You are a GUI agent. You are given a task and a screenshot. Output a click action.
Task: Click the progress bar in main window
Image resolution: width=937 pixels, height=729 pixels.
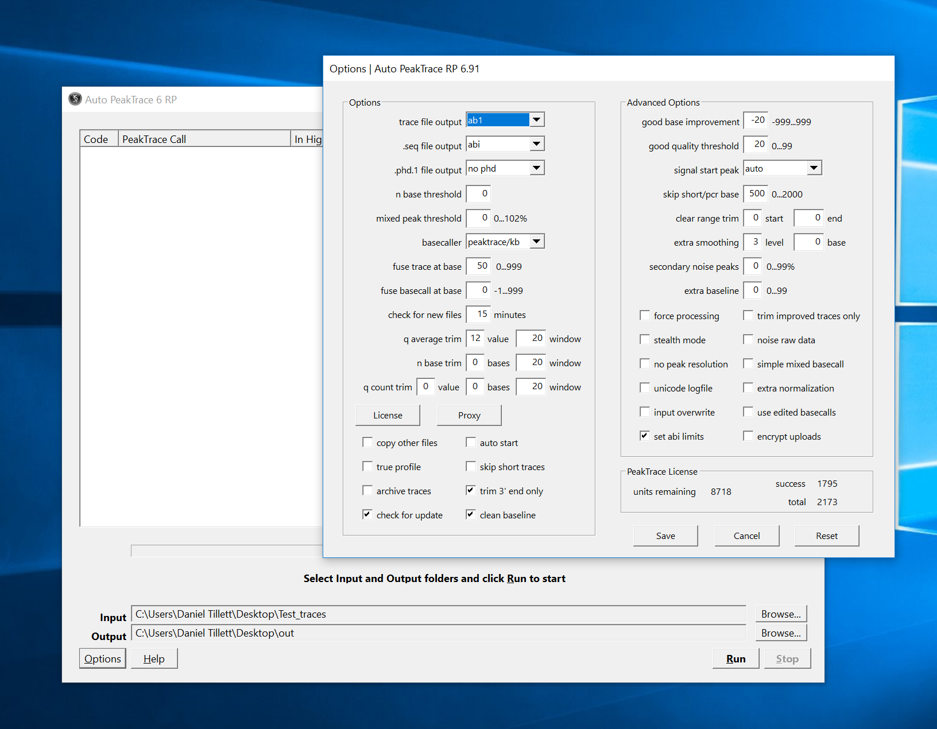(227, 550)
